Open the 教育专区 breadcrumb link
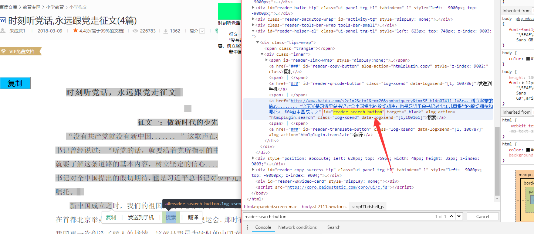The height and width of the screenshot is (234, 534). point(32,7)
